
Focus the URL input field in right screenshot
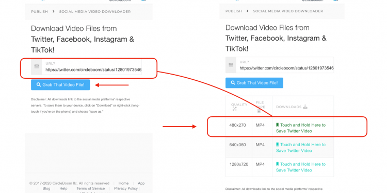coord(285,65)
